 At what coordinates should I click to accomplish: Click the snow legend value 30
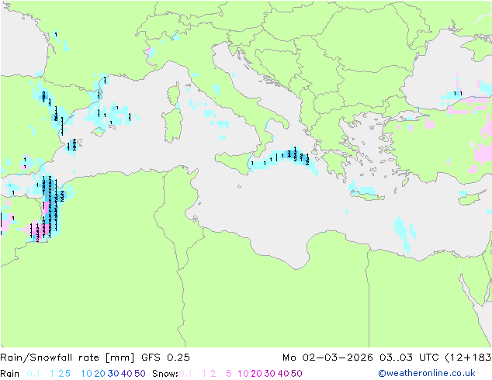(x=270, y=374)
